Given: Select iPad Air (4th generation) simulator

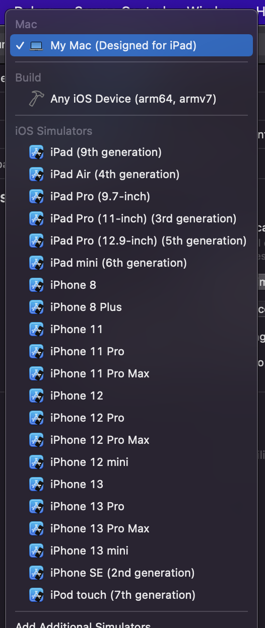Looking at the screenshot, I should click(131, 174).
